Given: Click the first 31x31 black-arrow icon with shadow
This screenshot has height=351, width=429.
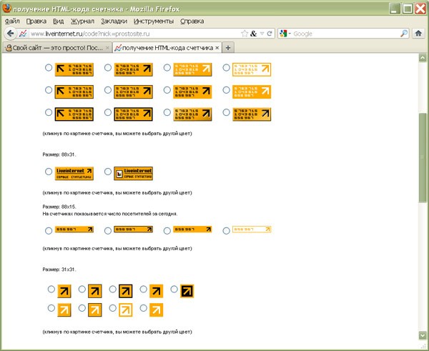Looking at the screenshot, I should point(64,291).
